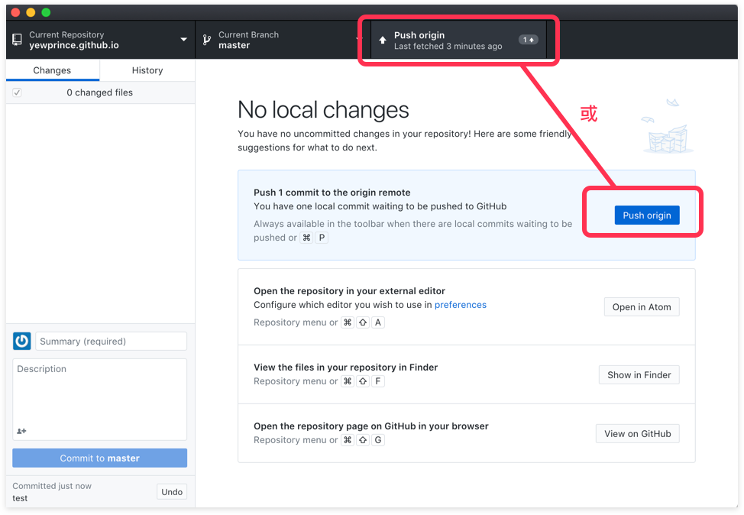
Task: Switch to the Changes tab
Action: (52, 70)
